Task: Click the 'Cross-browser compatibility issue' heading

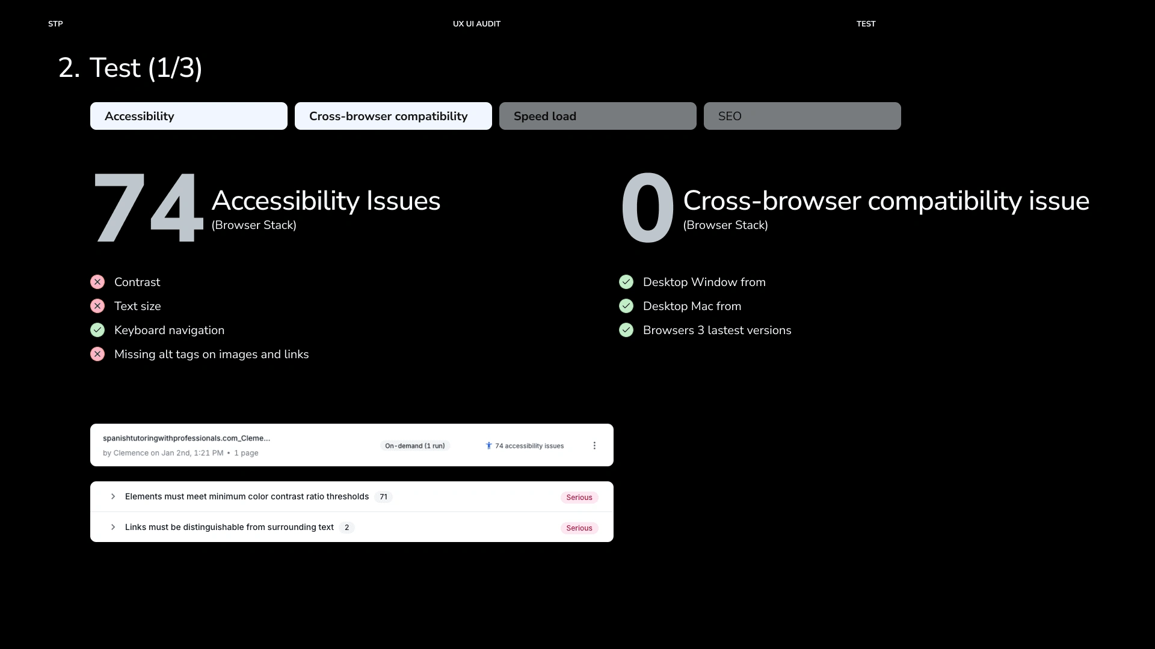Action: coord(886,201)
